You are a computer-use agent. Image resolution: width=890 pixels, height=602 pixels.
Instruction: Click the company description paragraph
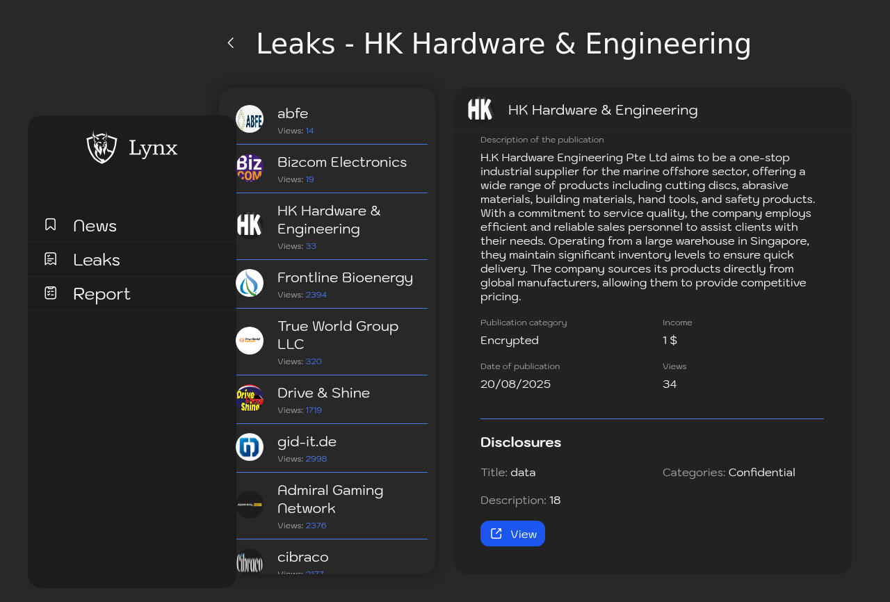coord(648,227)
